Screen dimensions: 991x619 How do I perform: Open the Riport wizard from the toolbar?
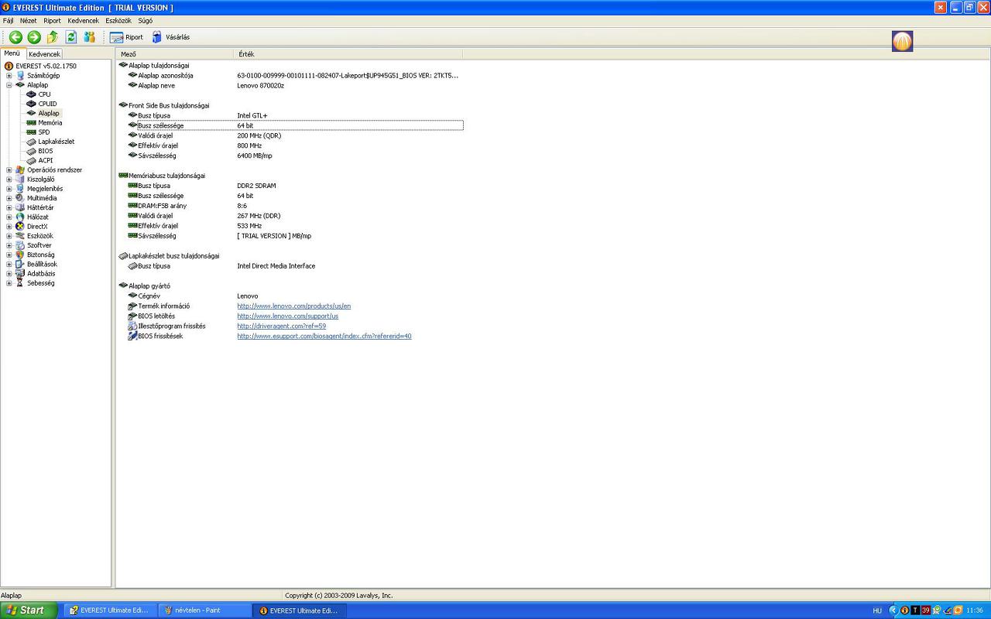click(126, 37)
